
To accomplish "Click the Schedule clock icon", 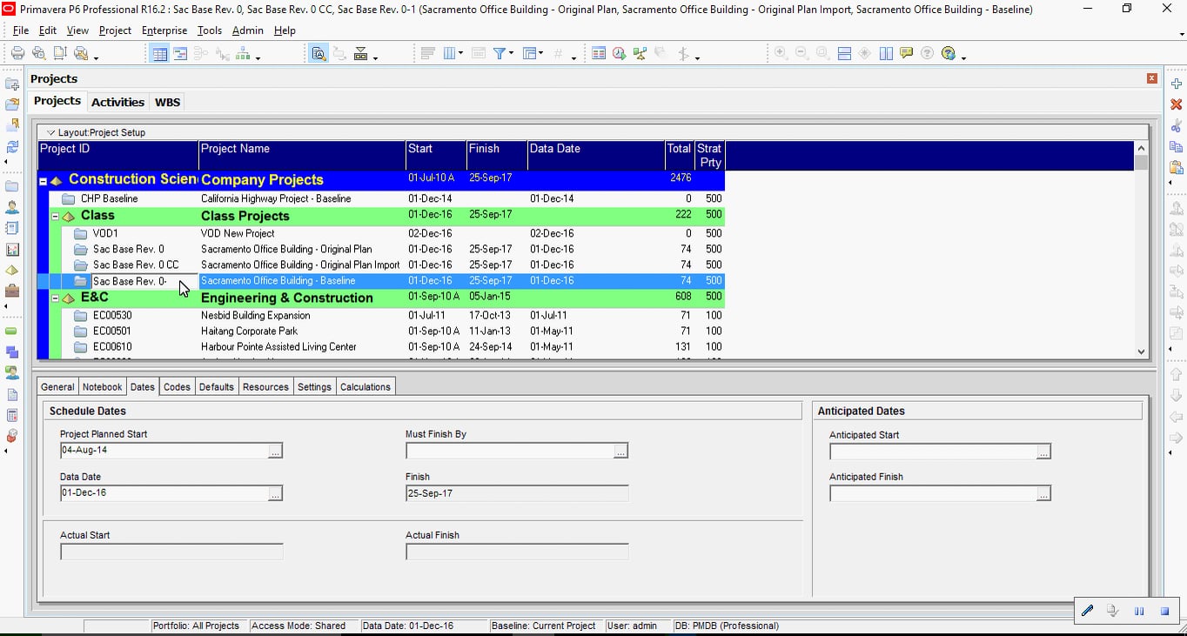I will 619,53.
